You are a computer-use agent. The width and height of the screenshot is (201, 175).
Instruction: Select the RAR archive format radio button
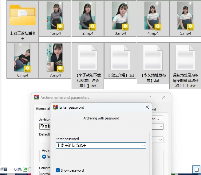44,157
